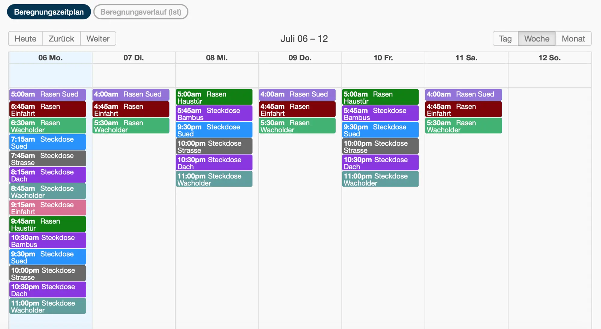
Task: Open Saturday 4:00am Rasen Sued event
Action: (463, 94)
